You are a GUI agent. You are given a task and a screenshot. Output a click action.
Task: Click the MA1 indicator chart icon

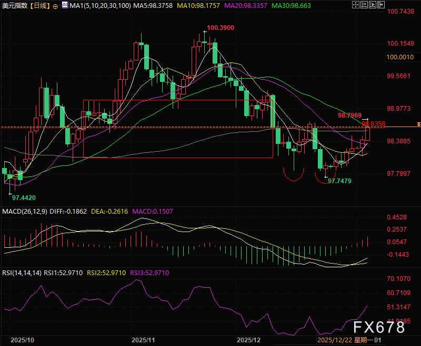(x=65, y=5)
